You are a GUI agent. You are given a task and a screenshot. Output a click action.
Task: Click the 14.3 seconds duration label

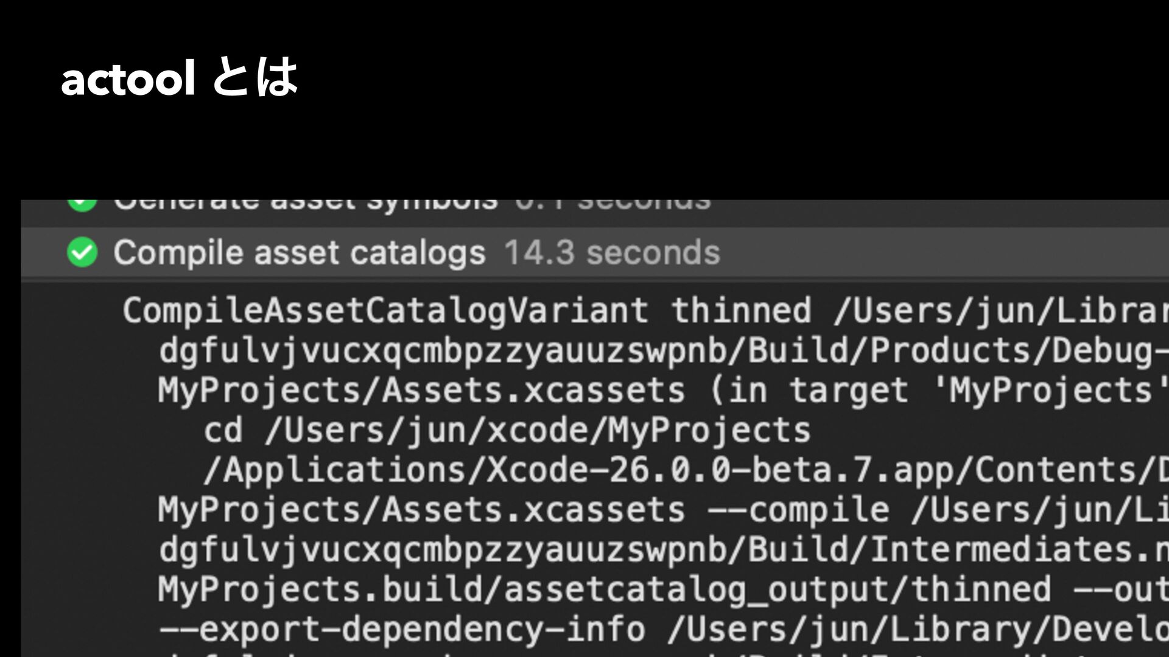pyautogui.click(x=612, y=252)
